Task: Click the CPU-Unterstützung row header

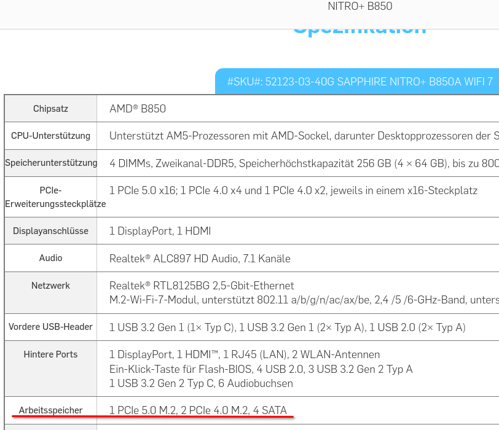Action: click(50, 136)
